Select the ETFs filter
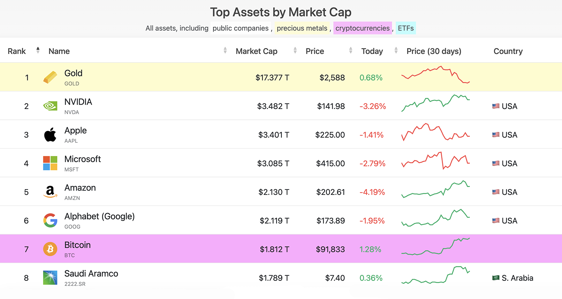 tap(406, 28)
